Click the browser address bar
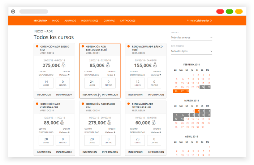 coord(34,12)
